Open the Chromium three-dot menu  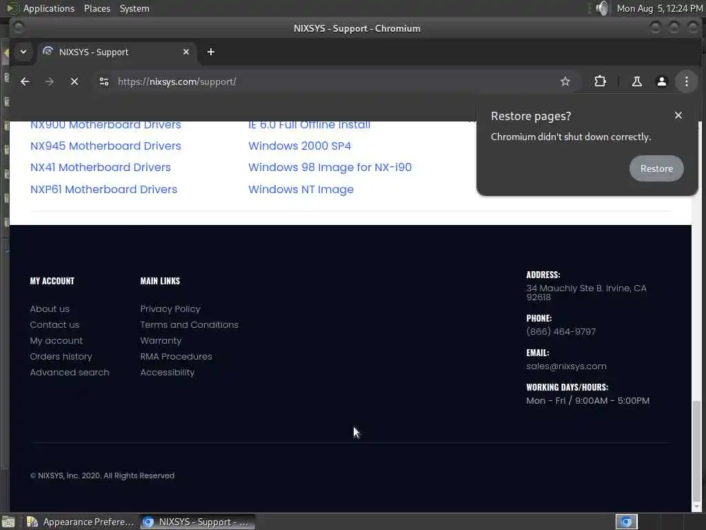686,81
